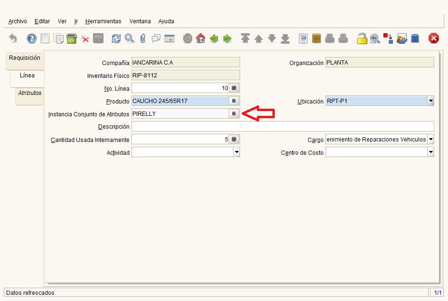The width and height of the screenshot is (448, 301).
Task: Click the Producto field CAUCHO 245/65R17
Action: click(x=180, y=101)
